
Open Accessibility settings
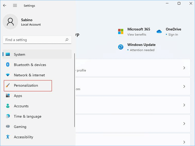coord(23,137)
